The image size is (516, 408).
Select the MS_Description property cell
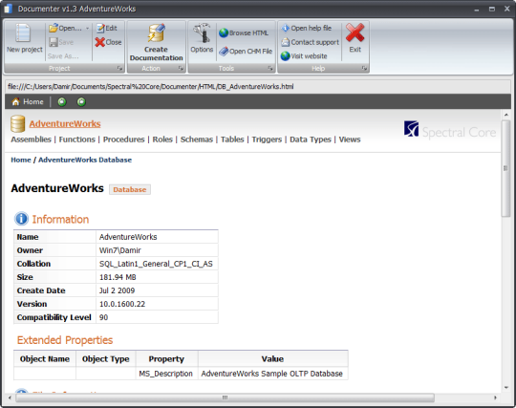point(166,374)
